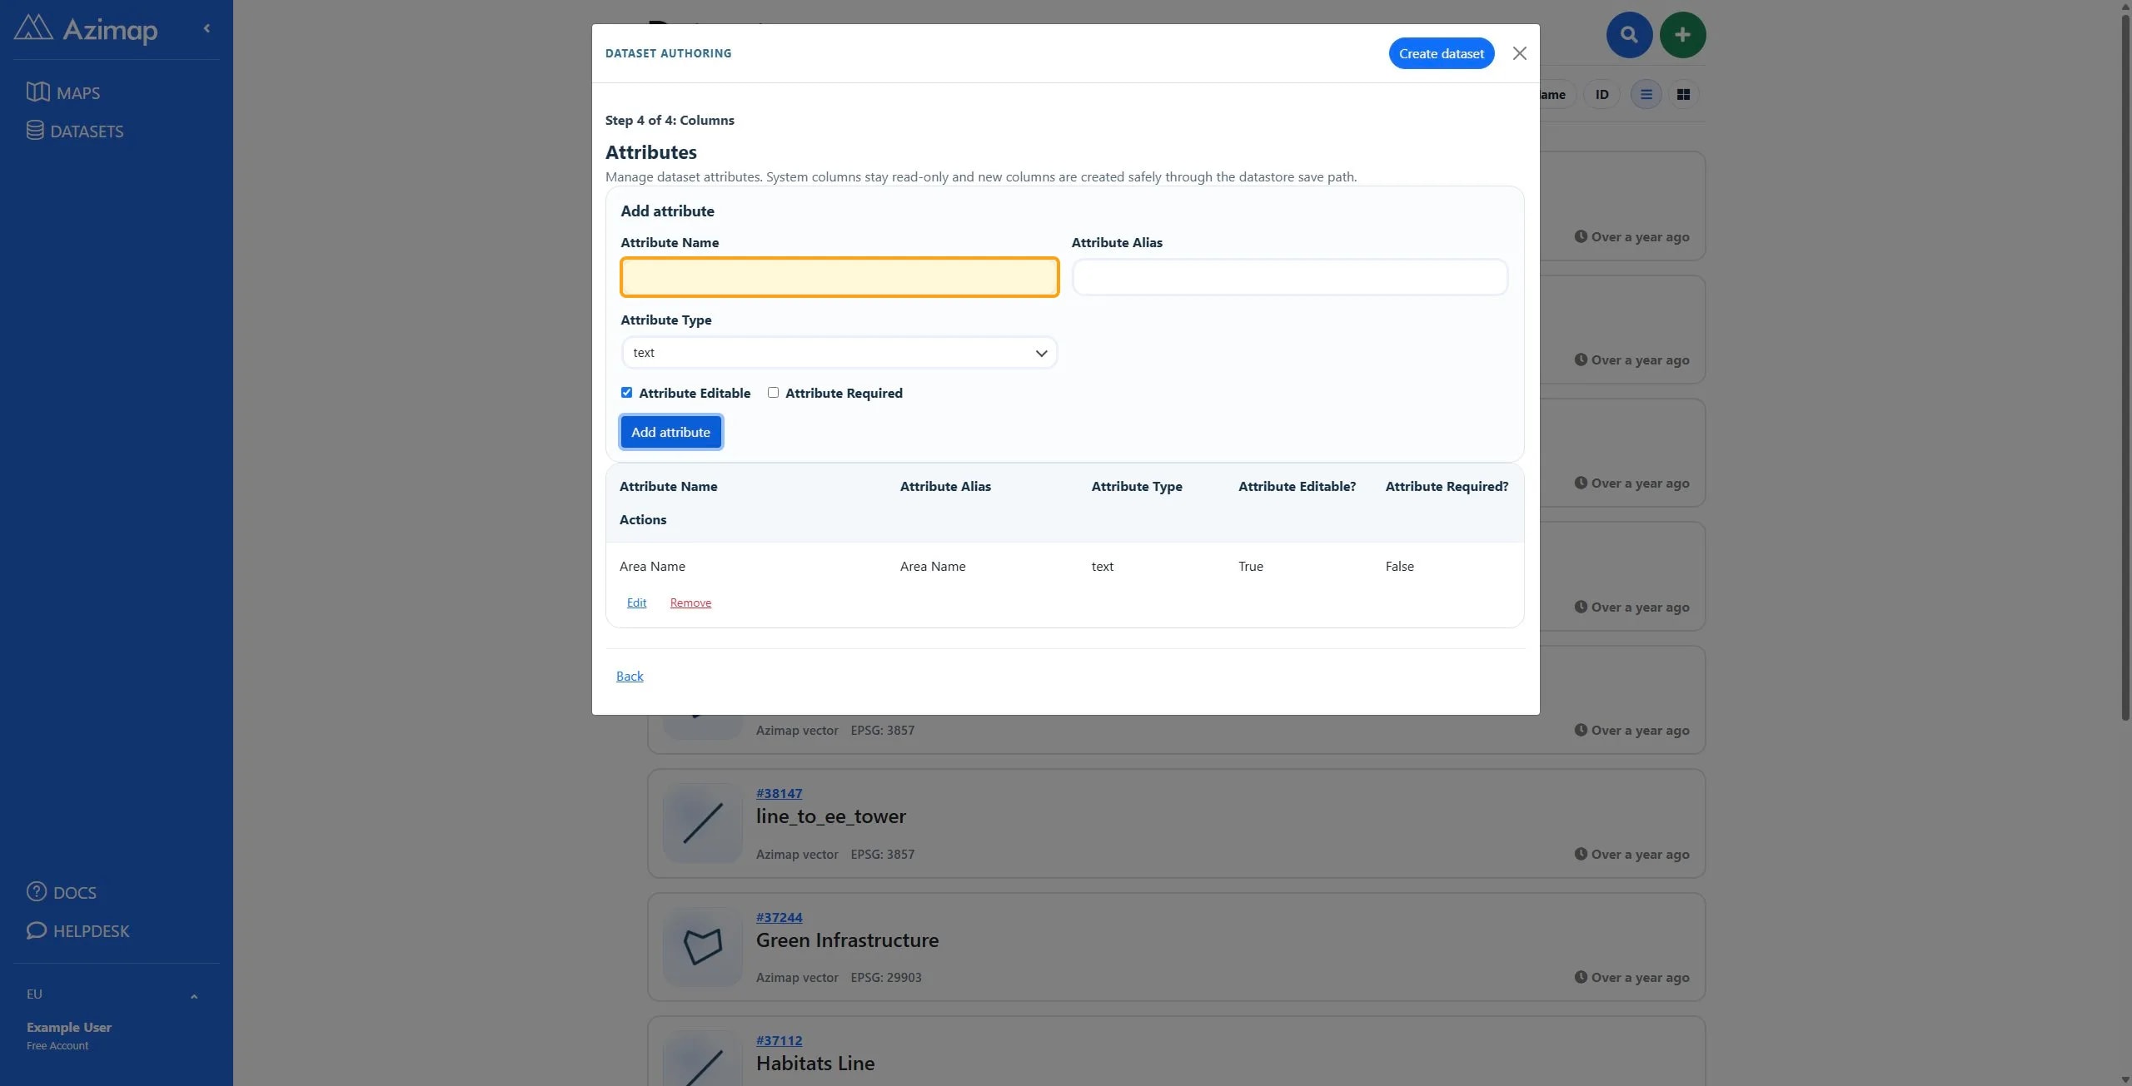Click the 'Step 4 of 4: Columns' text
Screen dimensions: 2132x1086
[x=670, y=120]
